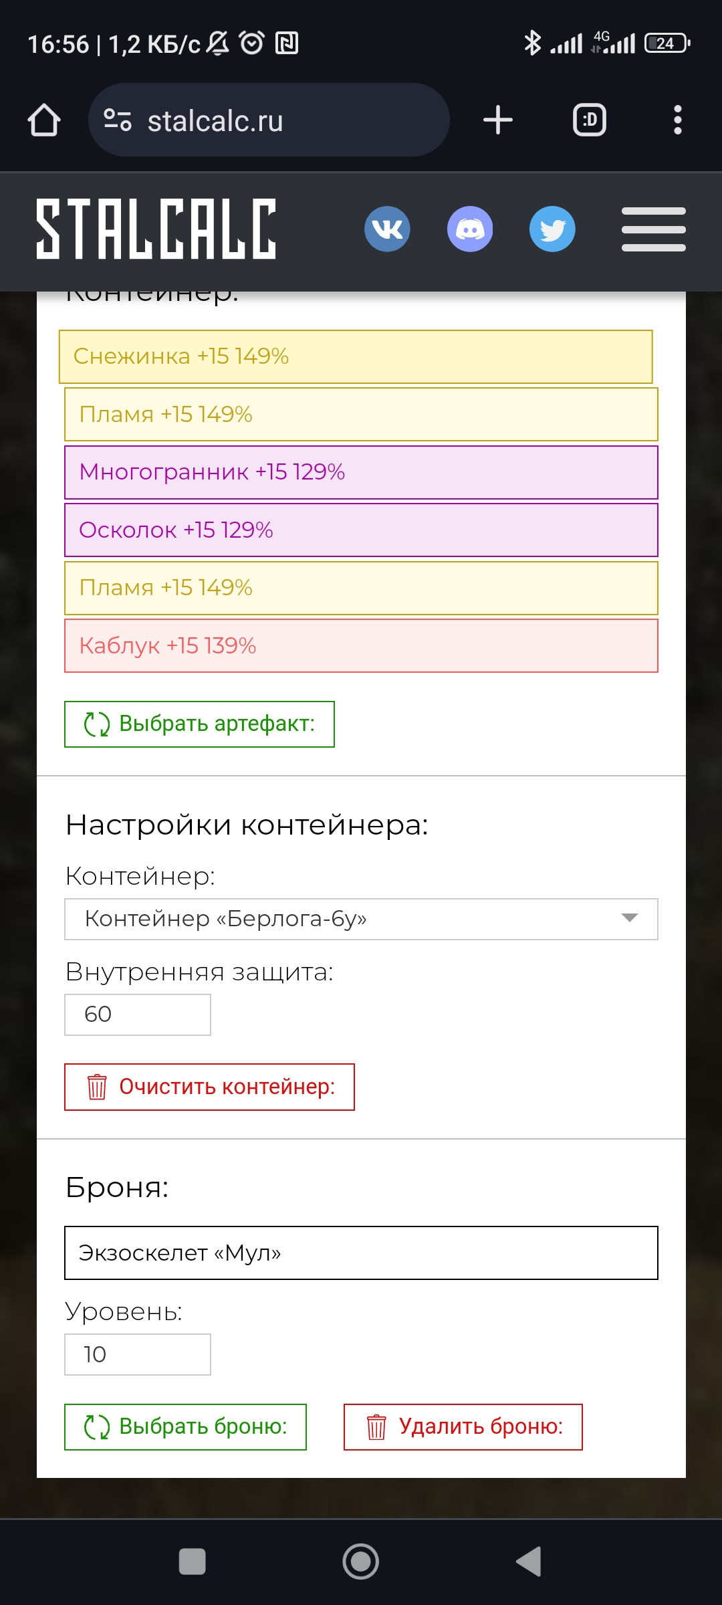This screenshot has width=722, height=1605.
Task: Click the Выбрать артефакт button
Action: (x=199, y=724)
